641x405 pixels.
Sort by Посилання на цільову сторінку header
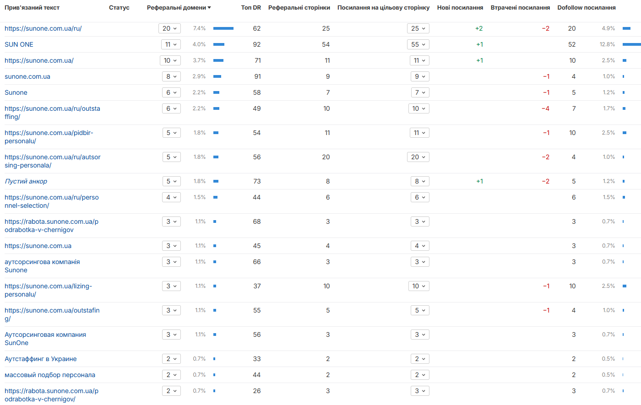click(383, 8)
